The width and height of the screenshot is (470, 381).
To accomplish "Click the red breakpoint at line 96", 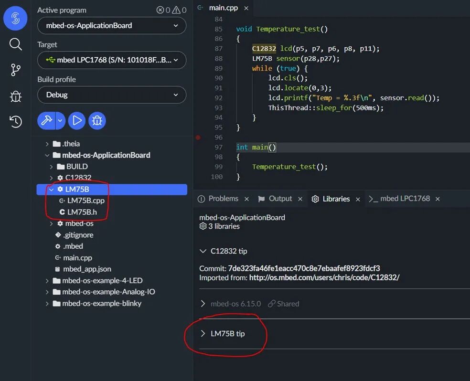I will pyautogui.click(x=198, y=137).
